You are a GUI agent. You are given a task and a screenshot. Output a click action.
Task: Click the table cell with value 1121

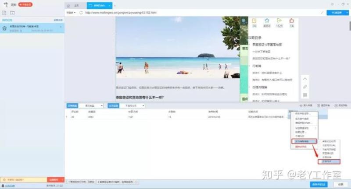[x=131, y=117]
